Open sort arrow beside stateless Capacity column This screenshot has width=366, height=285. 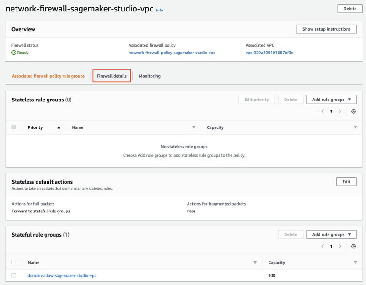point(355,127)
